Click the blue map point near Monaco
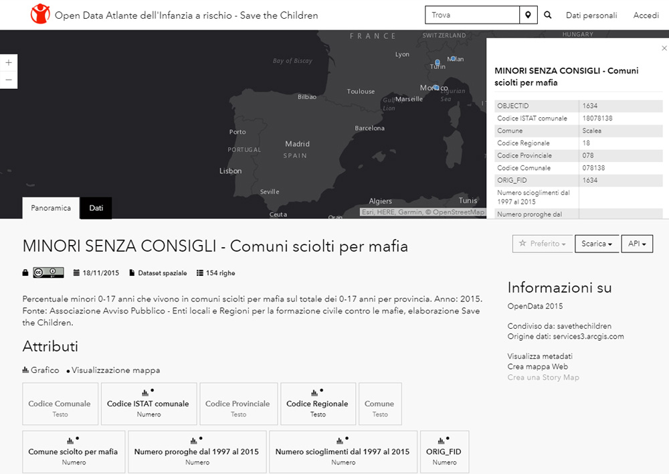 pos(436,88)
